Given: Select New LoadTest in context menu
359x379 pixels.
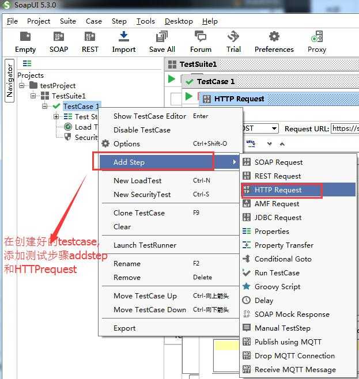Looking at the screenshot, I should click(170, 180).
